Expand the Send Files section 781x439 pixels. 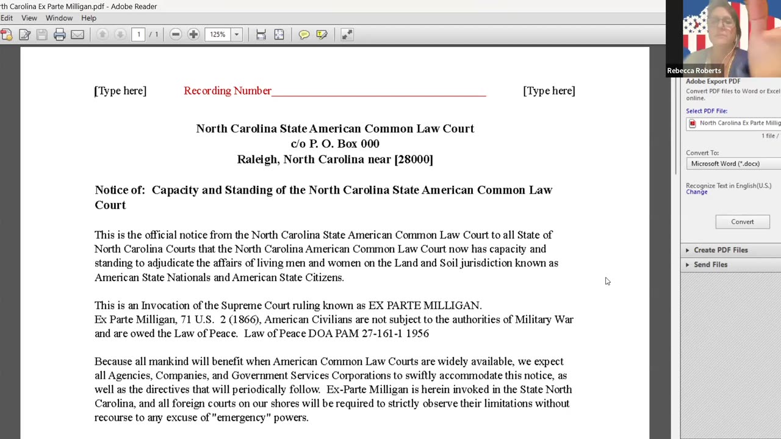(731, 265)
